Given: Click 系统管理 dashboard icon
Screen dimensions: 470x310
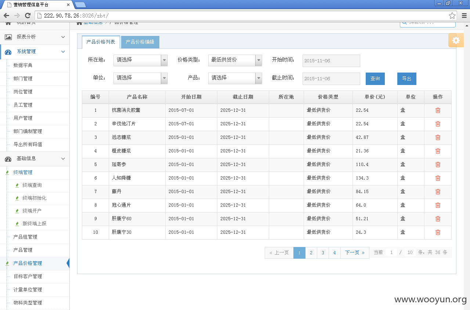Looking at the screenshot, I should (8, 52).
